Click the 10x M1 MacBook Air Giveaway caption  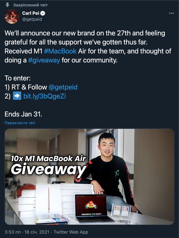pos(48,165)
